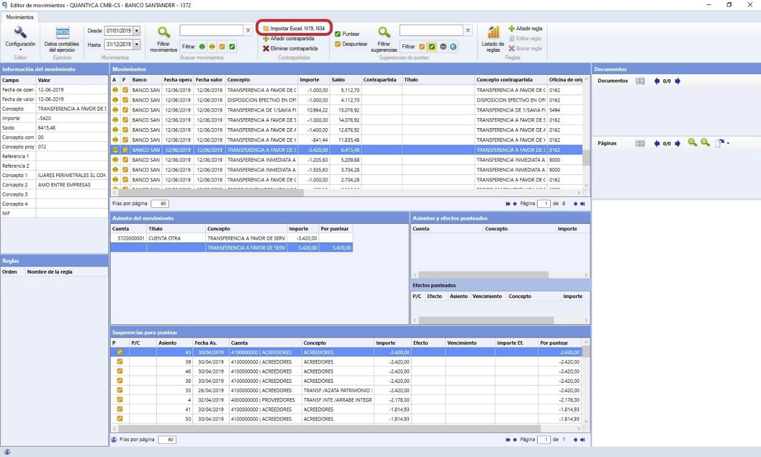Go to previous page in Páginas

click(656, 143)
